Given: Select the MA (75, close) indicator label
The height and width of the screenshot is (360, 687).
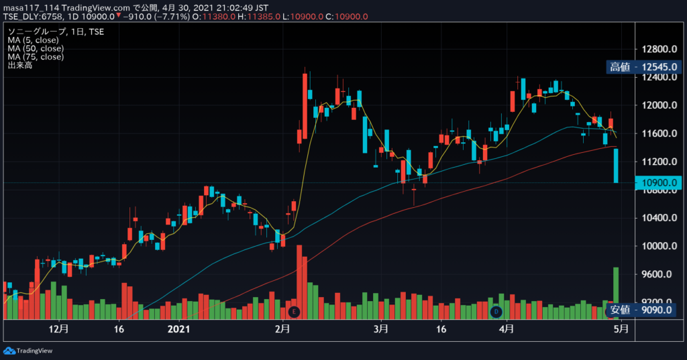Looking at the screenshot, I should click(x=36, y=56).
